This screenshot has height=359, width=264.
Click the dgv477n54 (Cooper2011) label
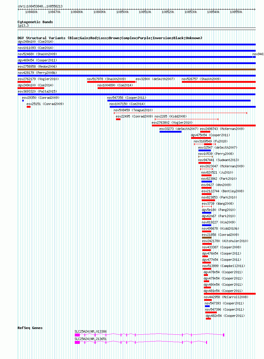[x=222, y=260]
